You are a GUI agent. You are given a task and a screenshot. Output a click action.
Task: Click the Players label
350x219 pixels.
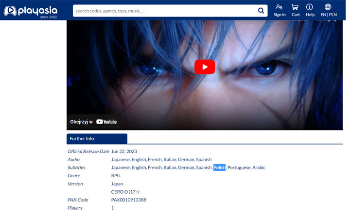click(75, 208)
